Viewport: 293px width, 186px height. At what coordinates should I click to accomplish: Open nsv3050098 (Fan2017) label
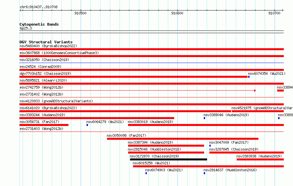pos(126,135)
